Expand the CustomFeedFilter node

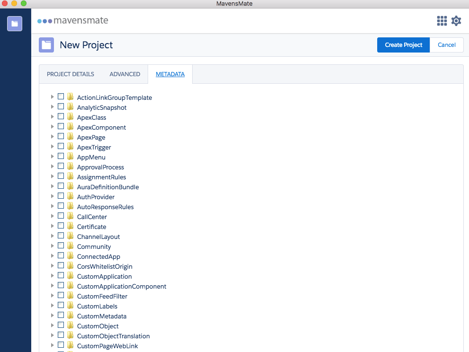52,295
